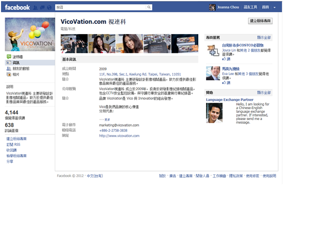Click the 4,144 likes count
317x238 pixels.
click(x=11, y=112)
